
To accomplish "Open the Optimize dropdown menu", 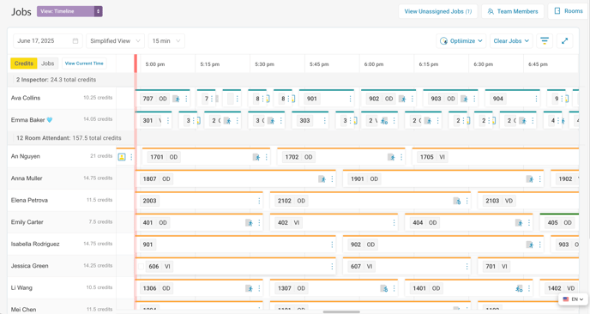I will (x=461, y=41).
